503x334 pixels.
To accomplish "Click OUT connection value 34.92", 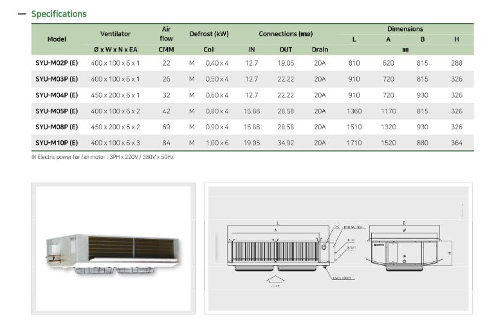I will [286, 143].
